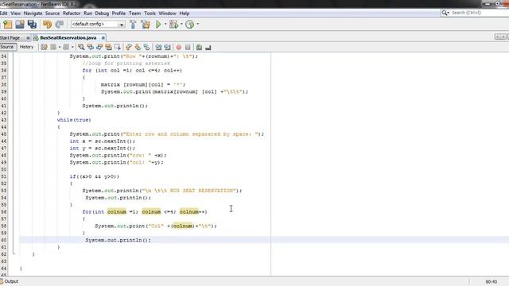Click the New Project icon

click(x=7, y=25)
